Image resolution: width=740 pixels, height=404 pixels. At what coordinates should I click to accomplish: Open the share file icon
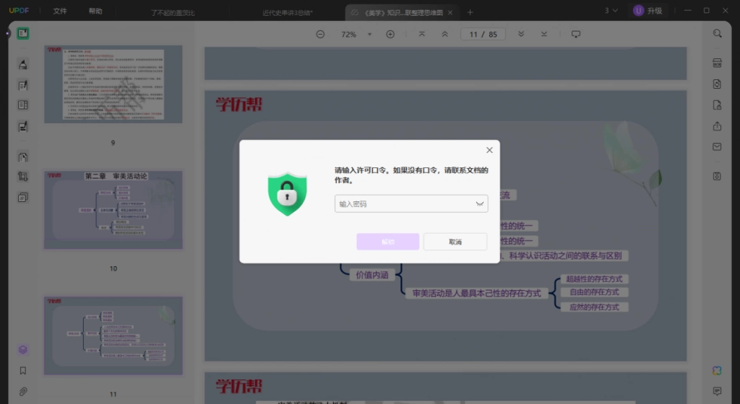click(717, 126)
